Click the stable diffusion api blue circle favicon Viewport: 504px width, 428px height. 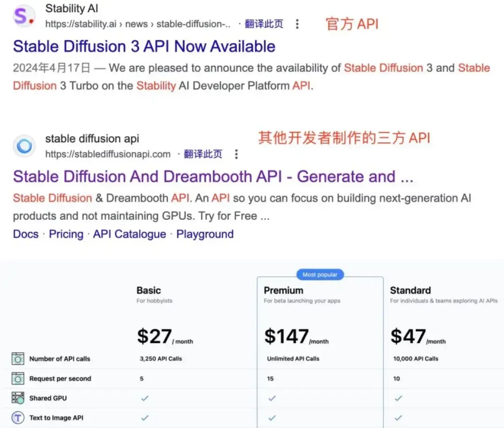point(24,146)
